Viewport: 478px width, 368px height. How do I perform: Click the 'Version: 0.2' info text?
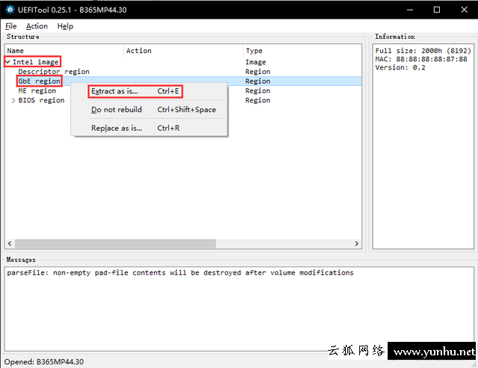tap(400, 68)
